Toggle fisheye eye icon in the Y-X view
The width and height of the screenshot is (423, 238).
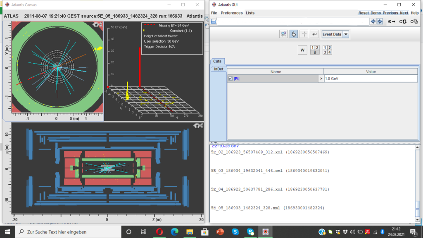97,25
